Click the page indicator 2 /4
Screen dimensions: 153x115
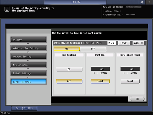tap(112, 43)
